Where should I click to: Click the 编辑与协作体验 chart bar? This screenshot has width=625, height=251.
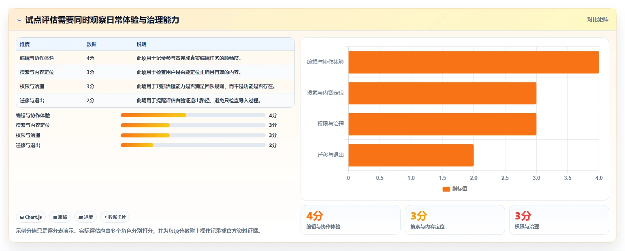click(x=474, y=62)
